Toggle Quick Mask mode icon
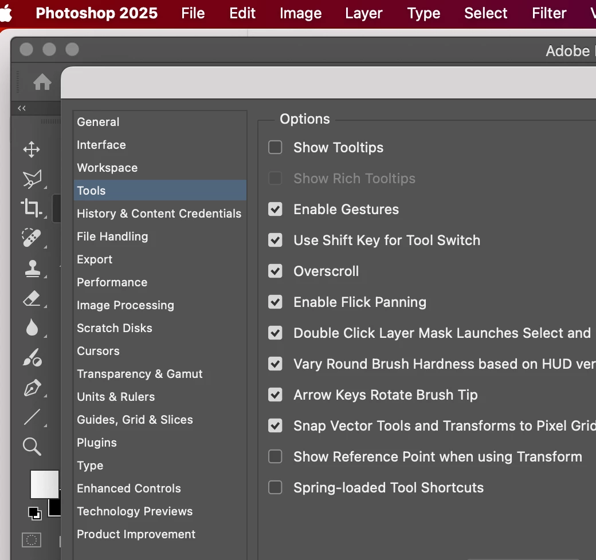Viewport: 596px width, 560px height. click(x=32, y=539)
